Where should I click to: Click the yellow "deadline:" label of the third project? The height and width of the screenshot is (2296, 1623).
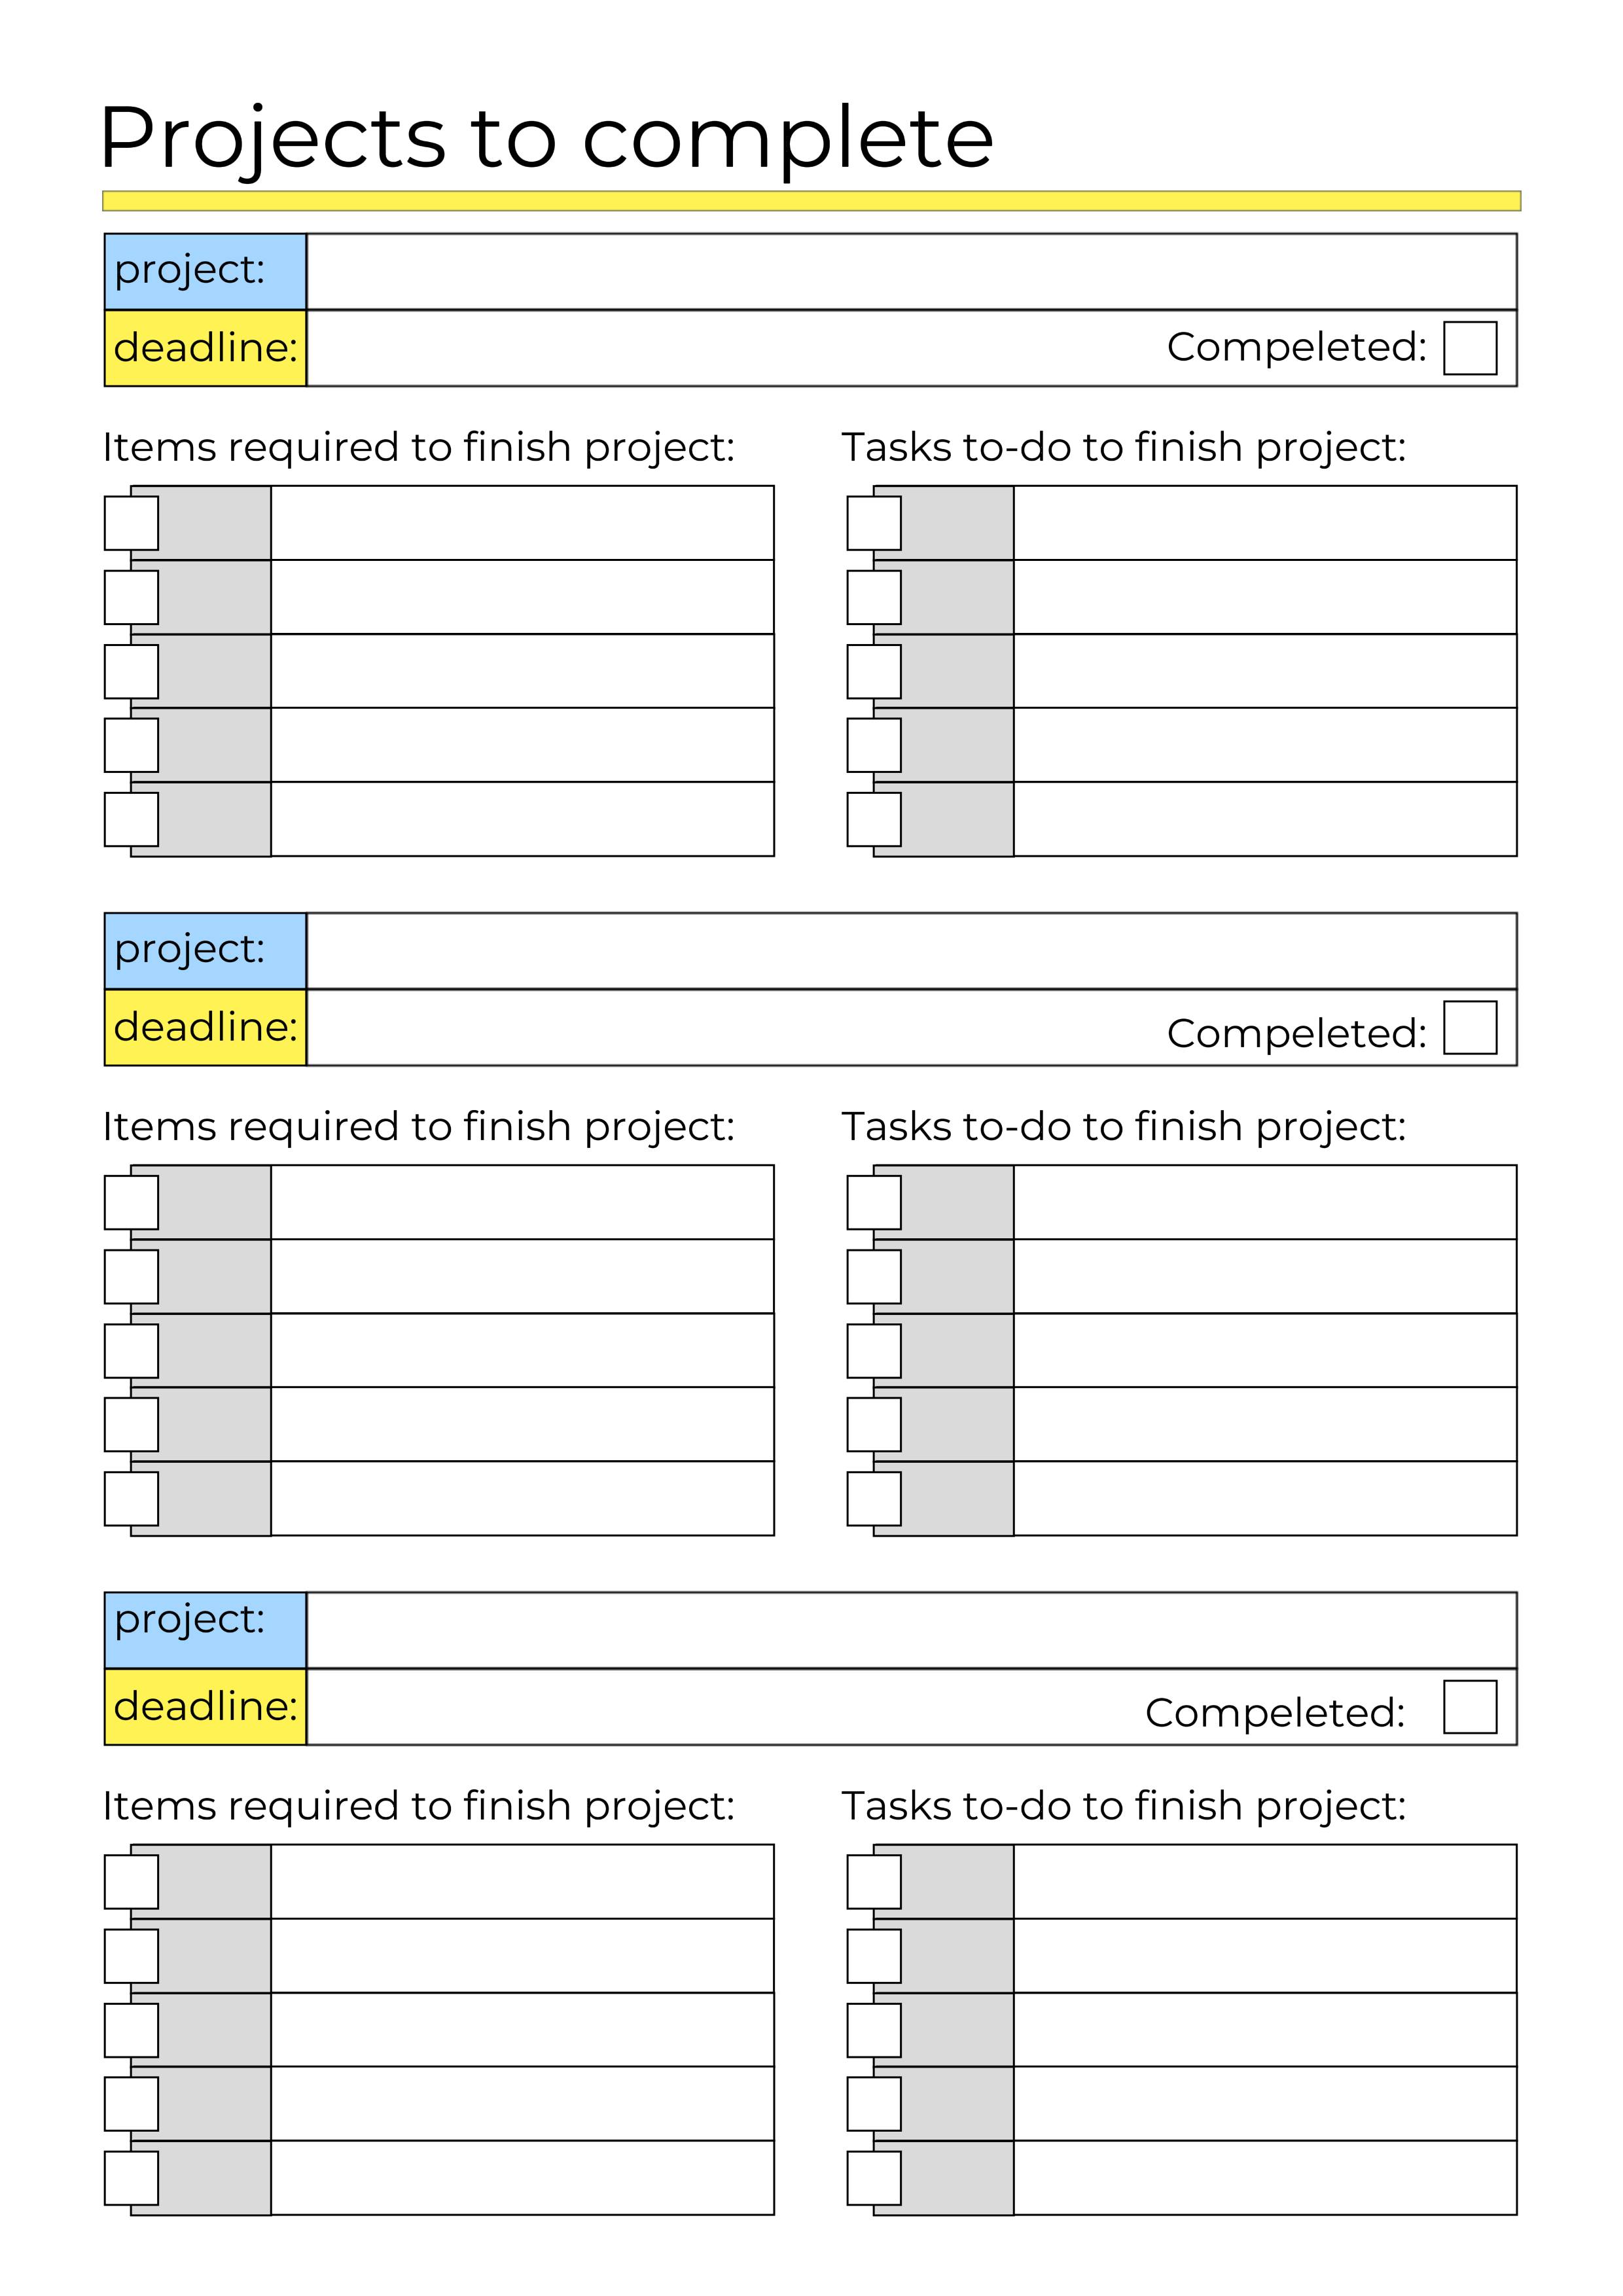coord(205,1706)
